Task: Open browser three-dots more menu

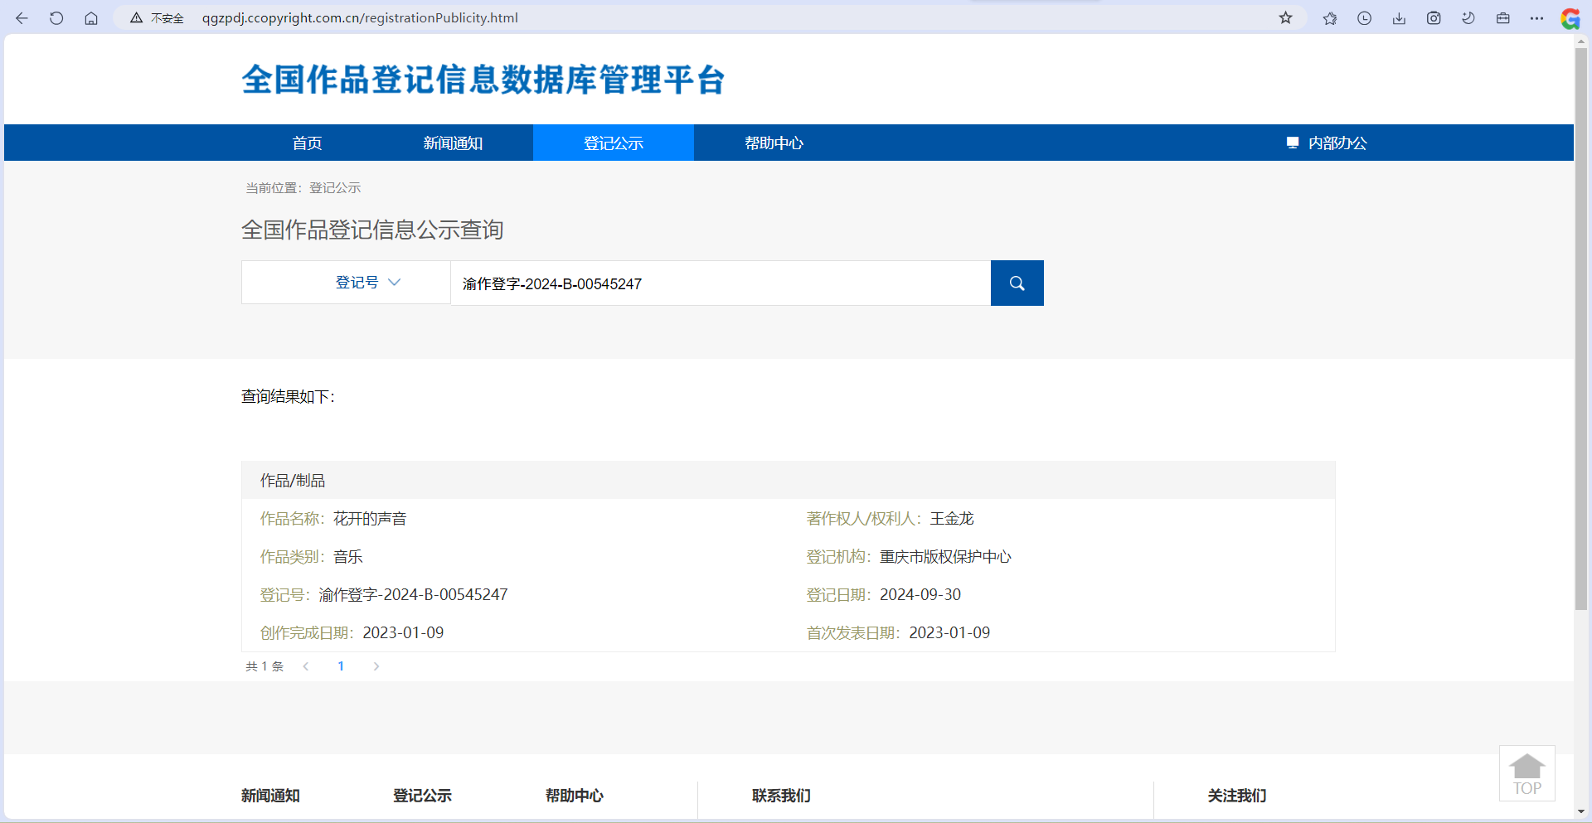Action: 1536,18
